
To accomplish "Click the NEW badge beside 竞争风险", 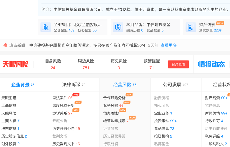I will pos(127,102).
